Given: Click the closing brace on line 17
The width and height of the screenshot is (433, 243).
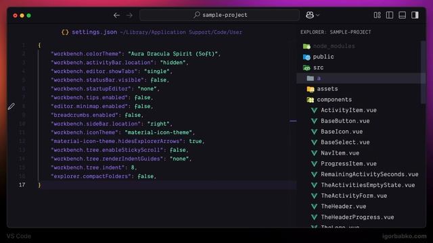Looking at the screenshot, I should pyautogui.click(x=39, y=185).
